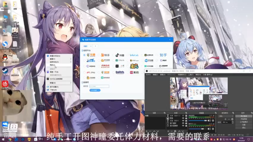Open 个性化(R) from the context menu
253x142 pixels.
[59, 90]
